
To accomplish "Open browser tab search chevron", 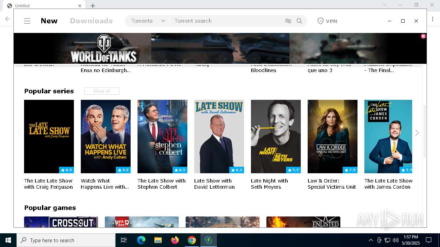I will pyautogui.click(x=385, y=5).
